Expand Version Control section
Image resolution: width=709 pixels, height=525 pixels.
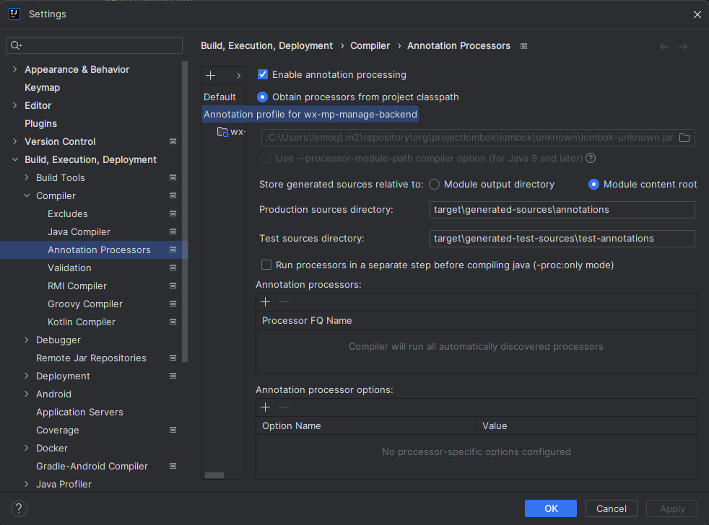tap(15, 141)
